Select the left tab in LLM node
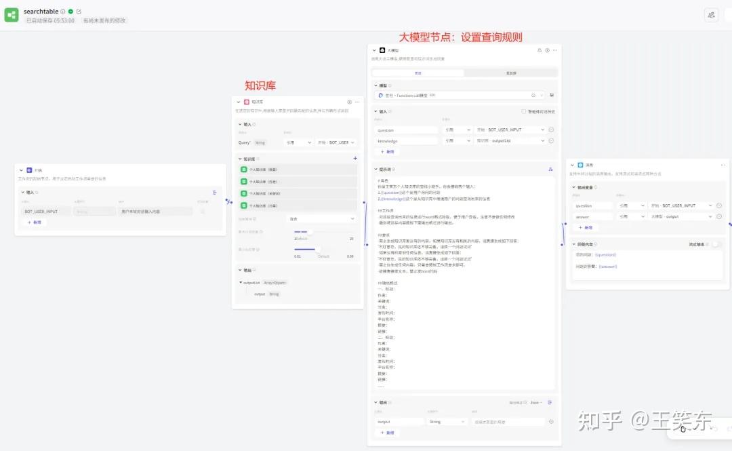Screen dimensions: 732x451 point(418,73)
